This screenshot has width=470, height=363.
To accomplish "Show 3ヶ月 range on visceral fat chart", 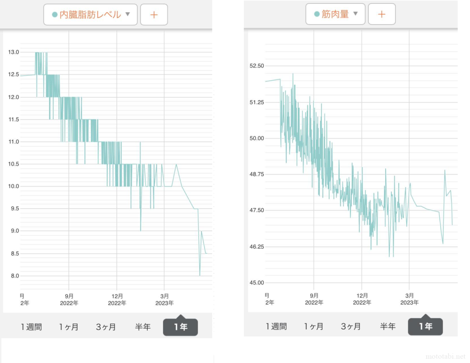I will tap(106, 327).
